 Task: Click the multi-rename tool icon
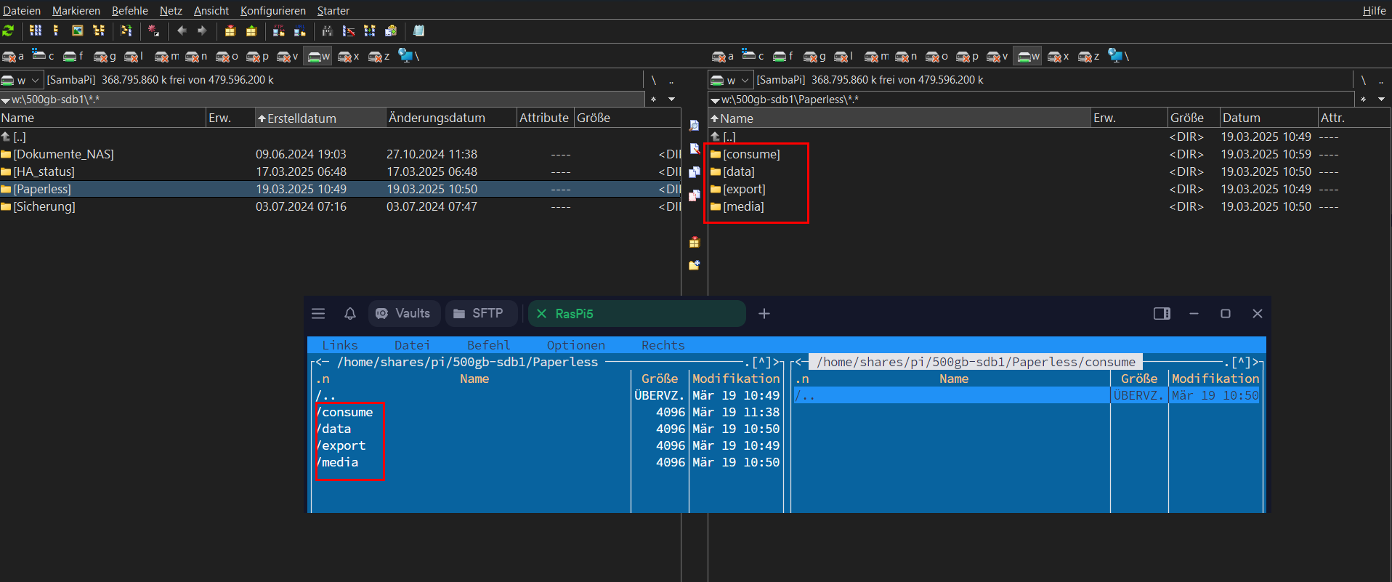[x=349, y=31]
